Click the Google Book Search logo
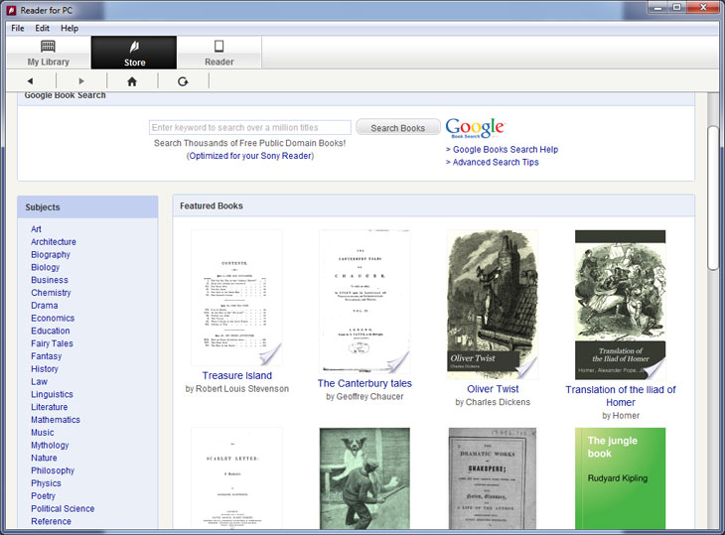Image resolution: width=725 pixels, height=535 pixels. (x=475, y=127)
